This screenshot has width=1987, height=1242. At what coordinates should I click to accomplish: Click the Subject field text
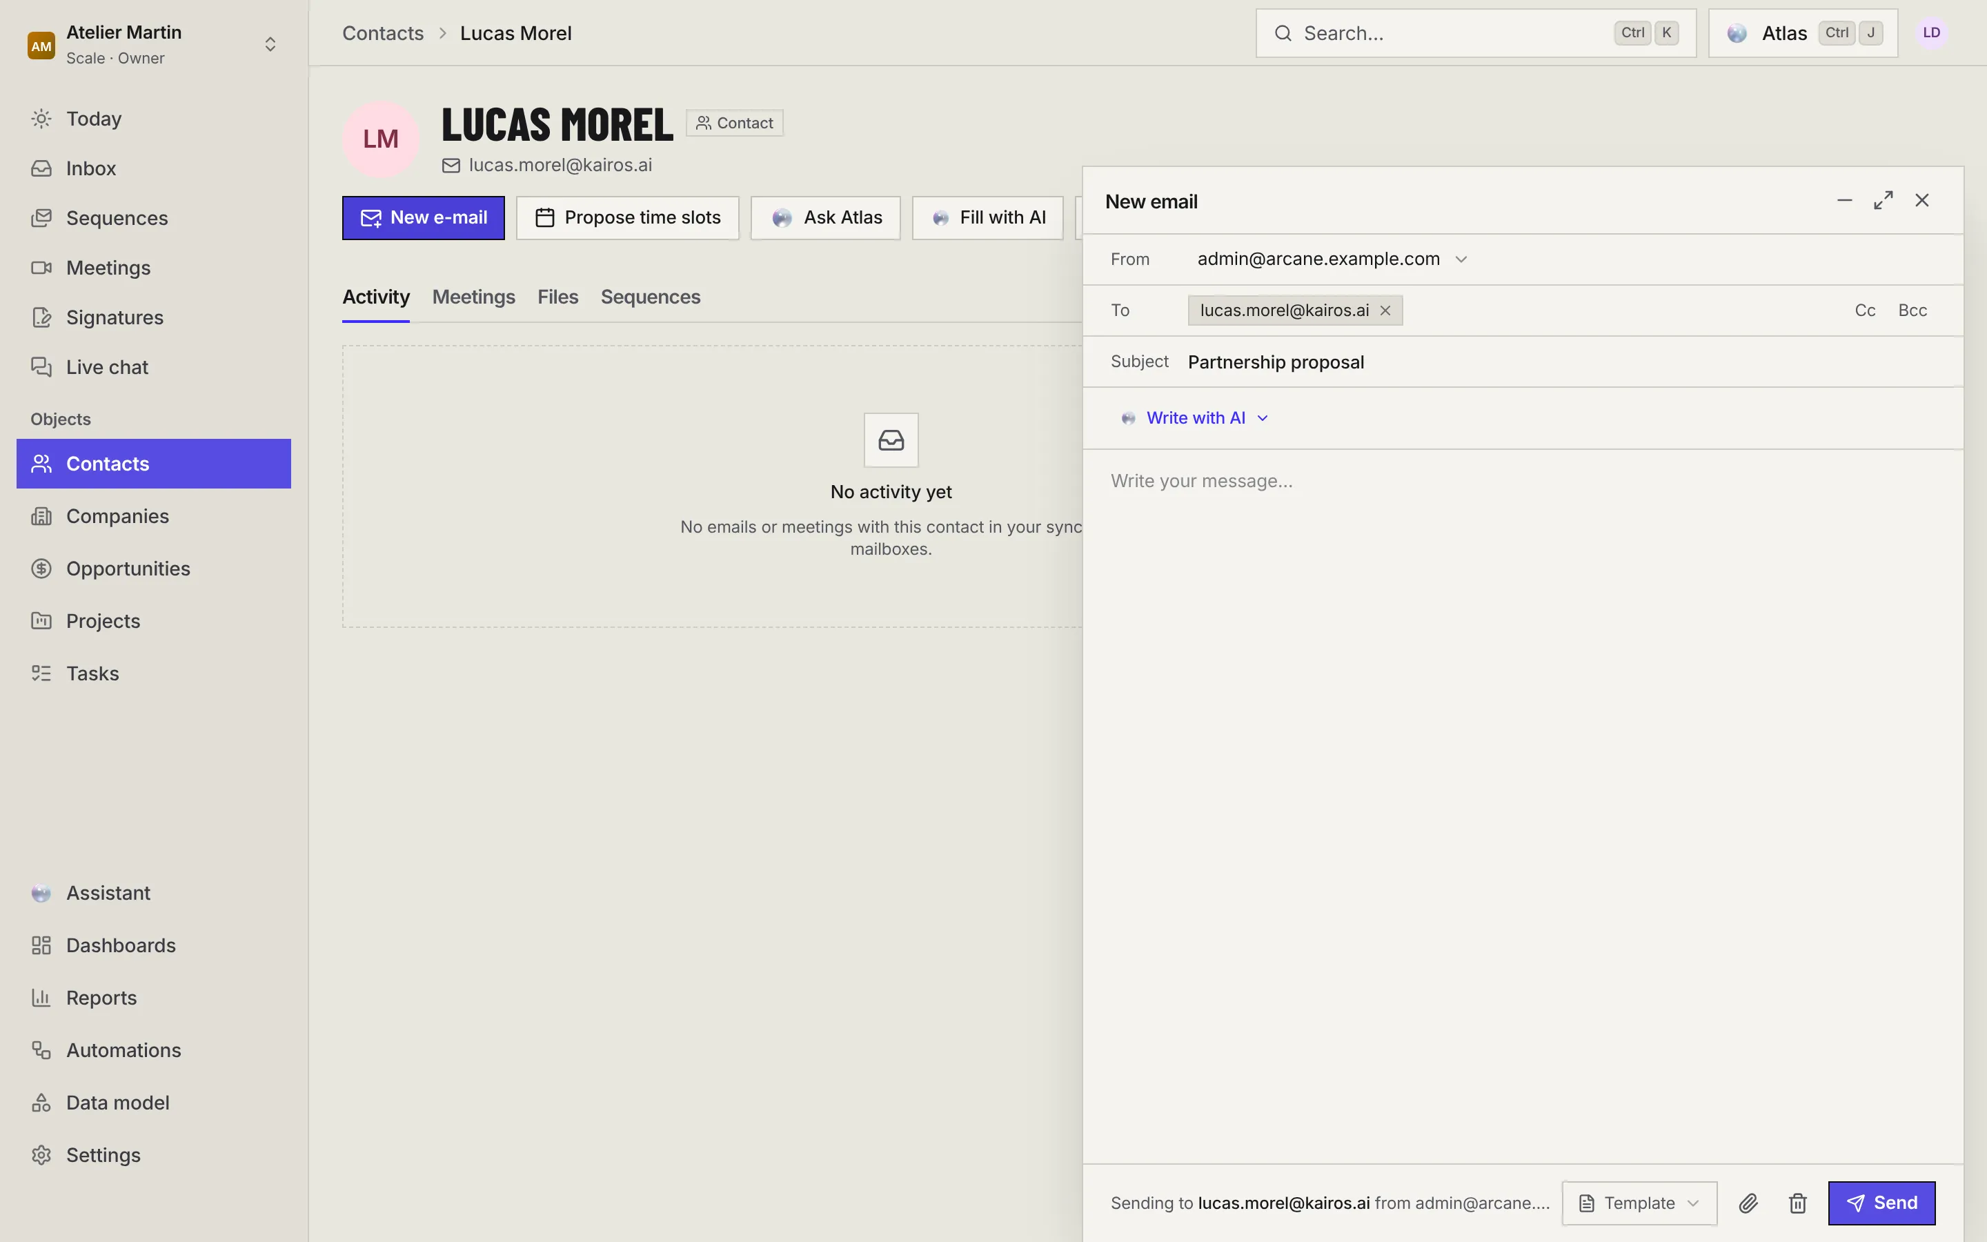[1276, 362]
